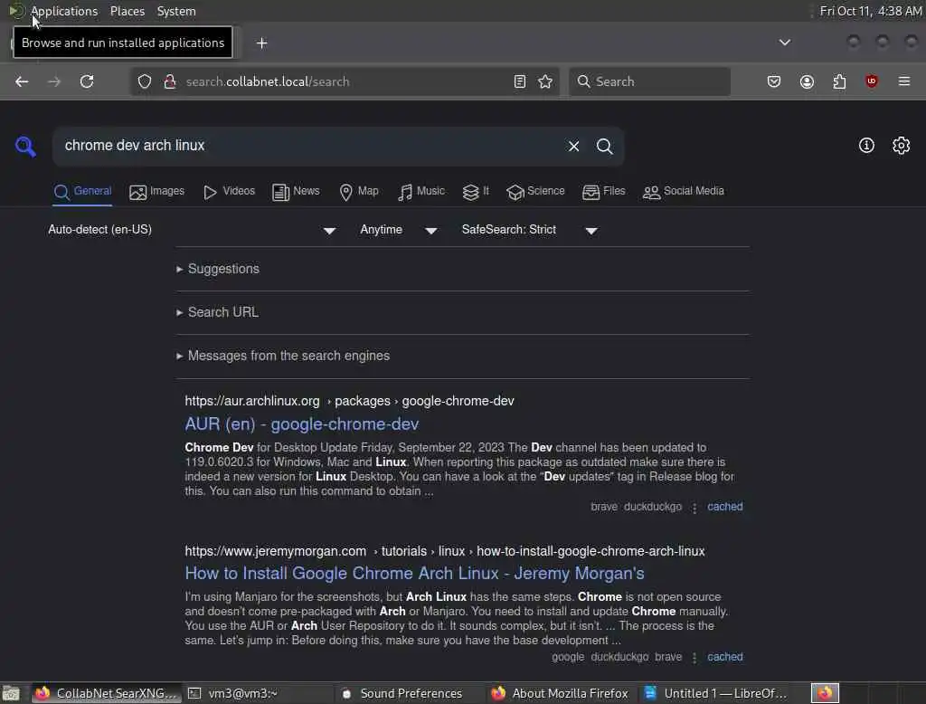The height and width of the screenshot is (704, 926).
Task: Toggle reader view icon in address bar
Action: 520,81
